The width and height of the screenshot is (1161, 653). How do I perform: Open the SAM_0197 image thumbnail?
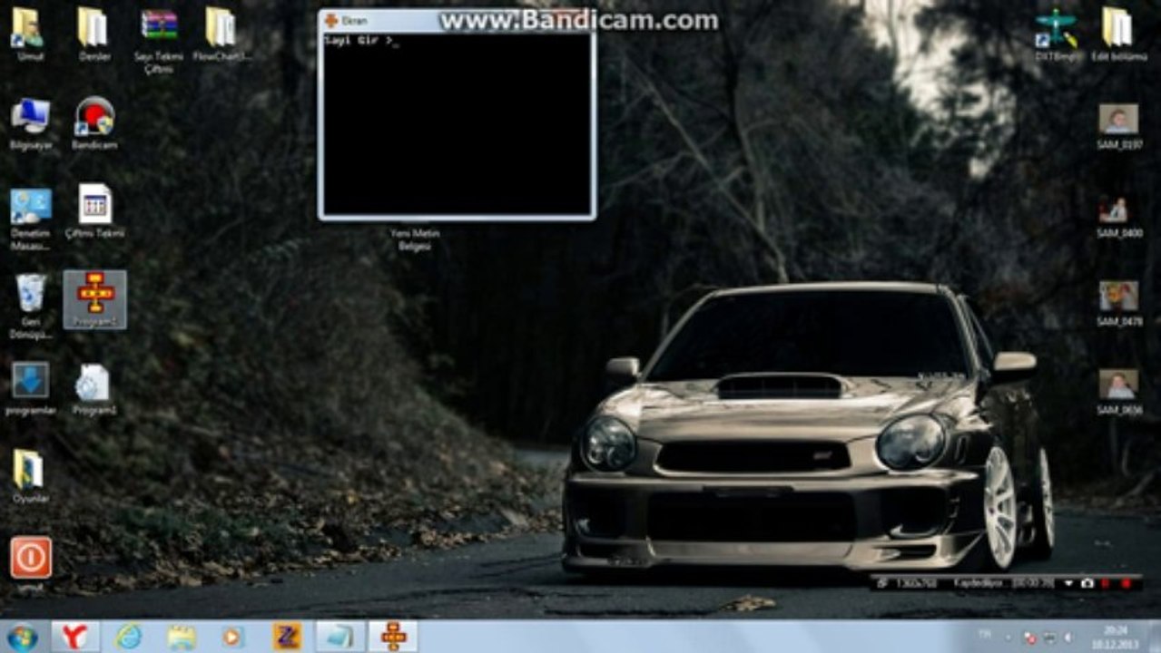[x=1118, y=127]
